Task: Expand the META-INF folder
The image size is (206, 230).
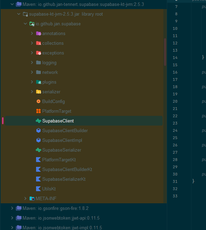Action: tap(25, 198)
